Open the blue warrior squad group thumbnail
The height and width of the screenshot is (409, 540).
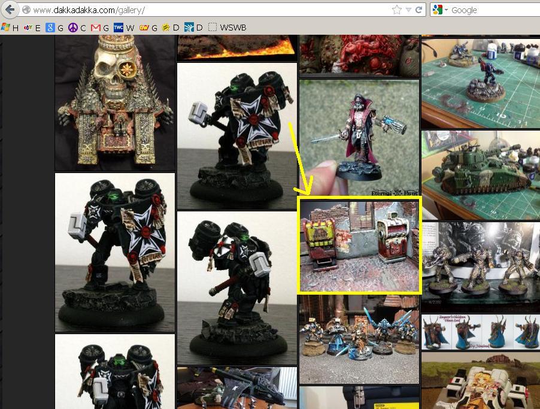pos(359,340)
